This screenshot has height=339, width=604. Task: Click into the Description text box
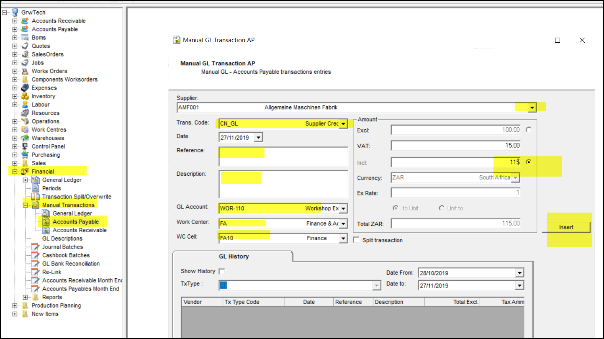click(x=283, y=184)
